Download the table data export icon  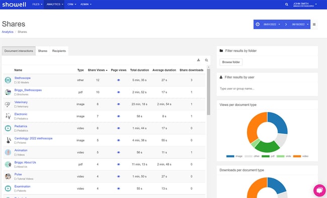[x=198, y=60]
